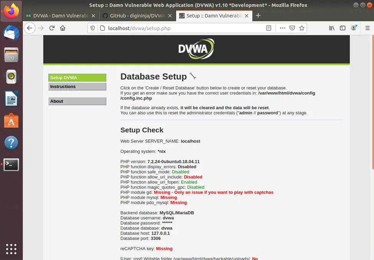Open the Instructions menu item

click(77, 86)
